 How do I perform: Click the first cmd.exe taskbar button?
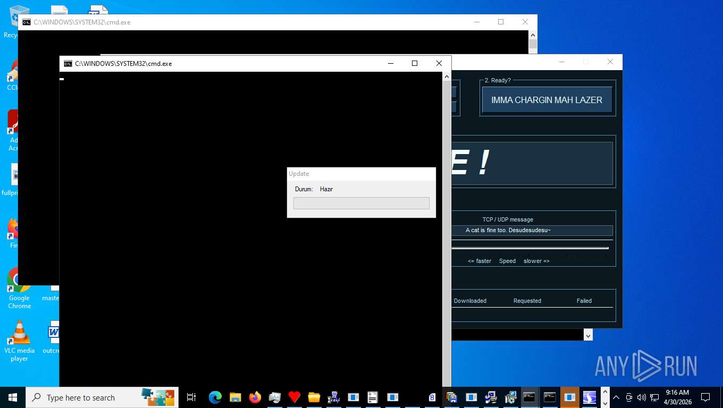pos(529,397)
